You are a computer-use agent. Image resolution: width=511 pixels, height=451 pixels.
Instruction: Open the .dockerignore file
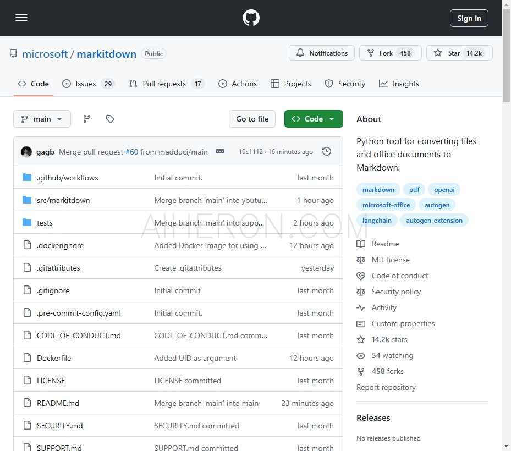(61, 245)
